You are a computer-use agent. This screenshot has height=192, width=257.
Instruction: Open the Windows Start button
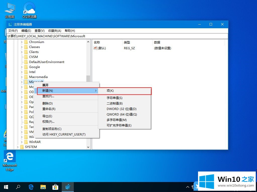[6, 187]
